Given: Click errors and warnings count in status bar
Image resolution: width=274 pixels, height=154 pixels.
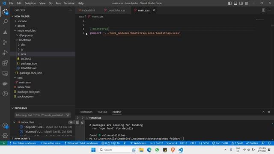Looking at the screenshot, I should click(110, 143).
